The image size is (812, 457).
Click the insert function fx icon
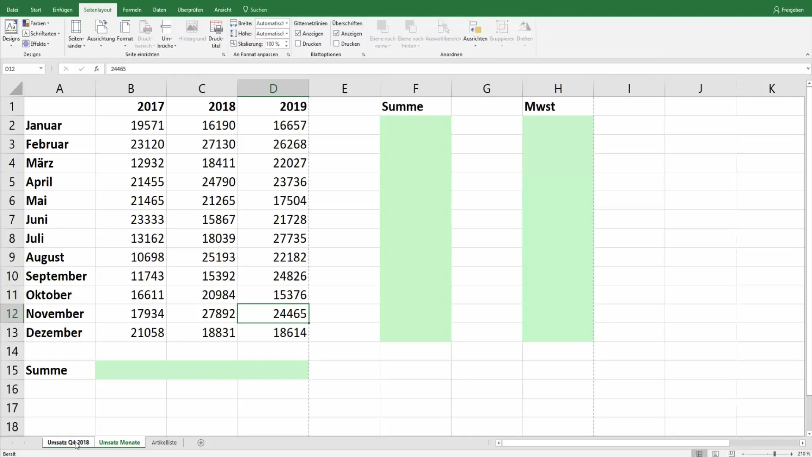pyautogui.click(x=96, y=69)
